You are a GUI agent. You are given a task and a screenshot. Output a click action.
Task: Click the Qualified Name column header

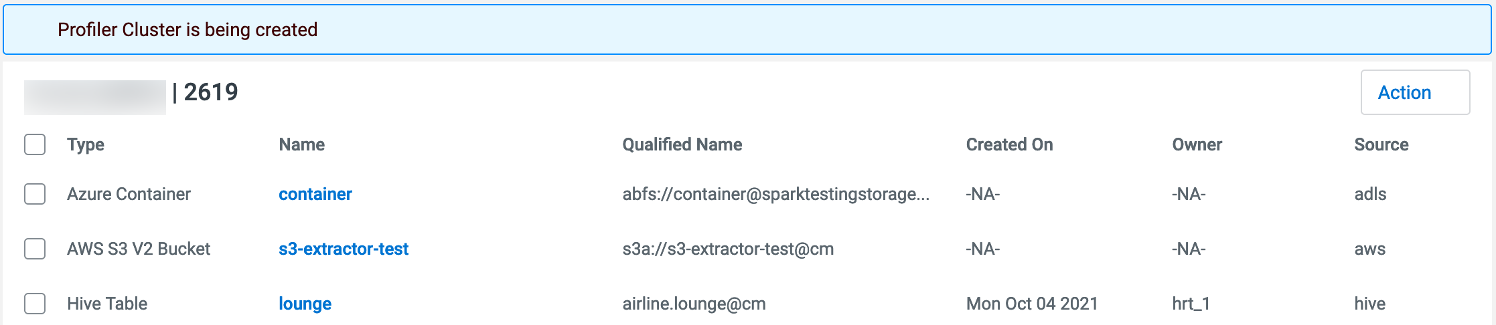(682, 144)
